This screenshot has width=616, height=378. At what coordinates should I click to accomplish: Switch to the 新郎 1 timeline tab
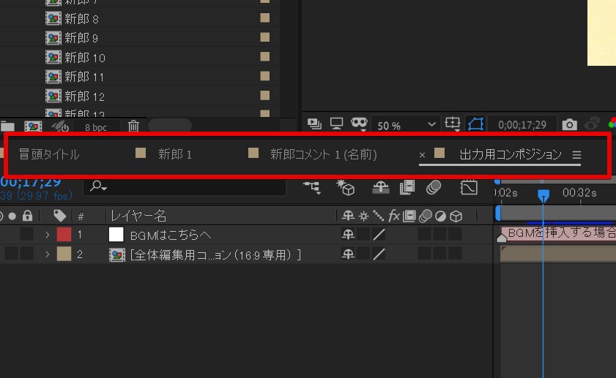[x=174, y=154]
